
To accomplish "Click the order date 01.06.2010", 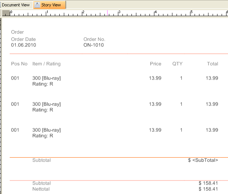I will 24,45.
